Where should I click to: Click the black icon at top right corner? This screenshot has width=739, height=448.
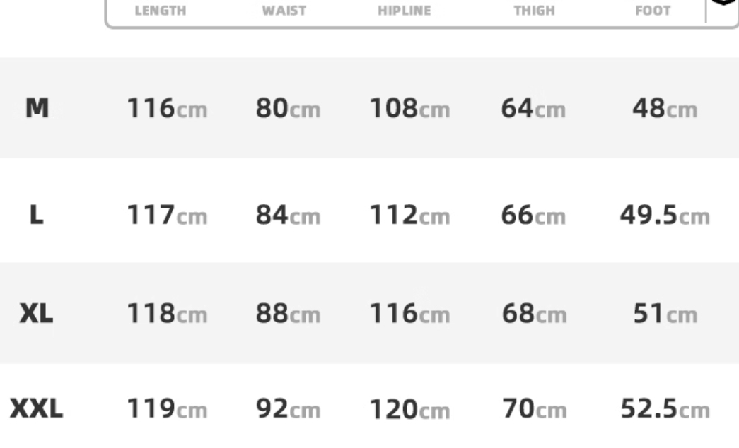coord(724,3)
